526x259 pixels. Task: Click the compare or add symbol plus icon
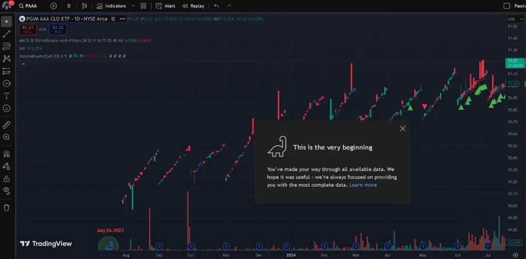tap(54, 6)
